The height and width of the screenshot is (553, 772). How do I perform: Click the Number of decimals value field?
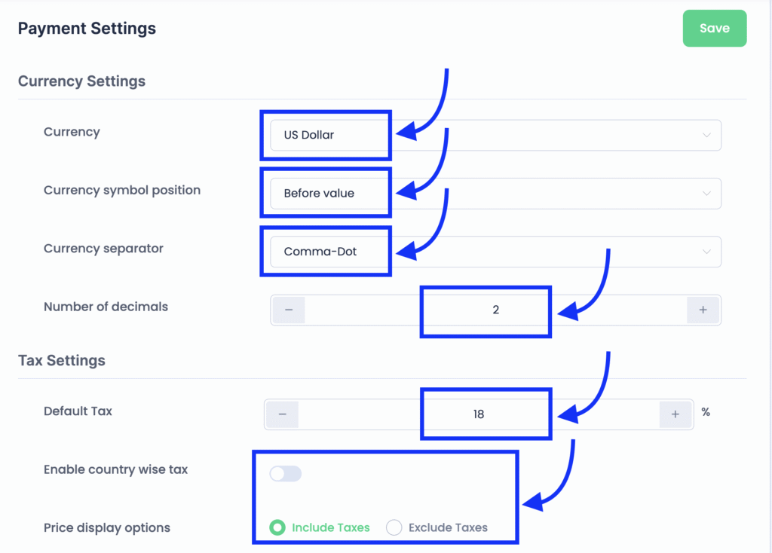point(495,310)
